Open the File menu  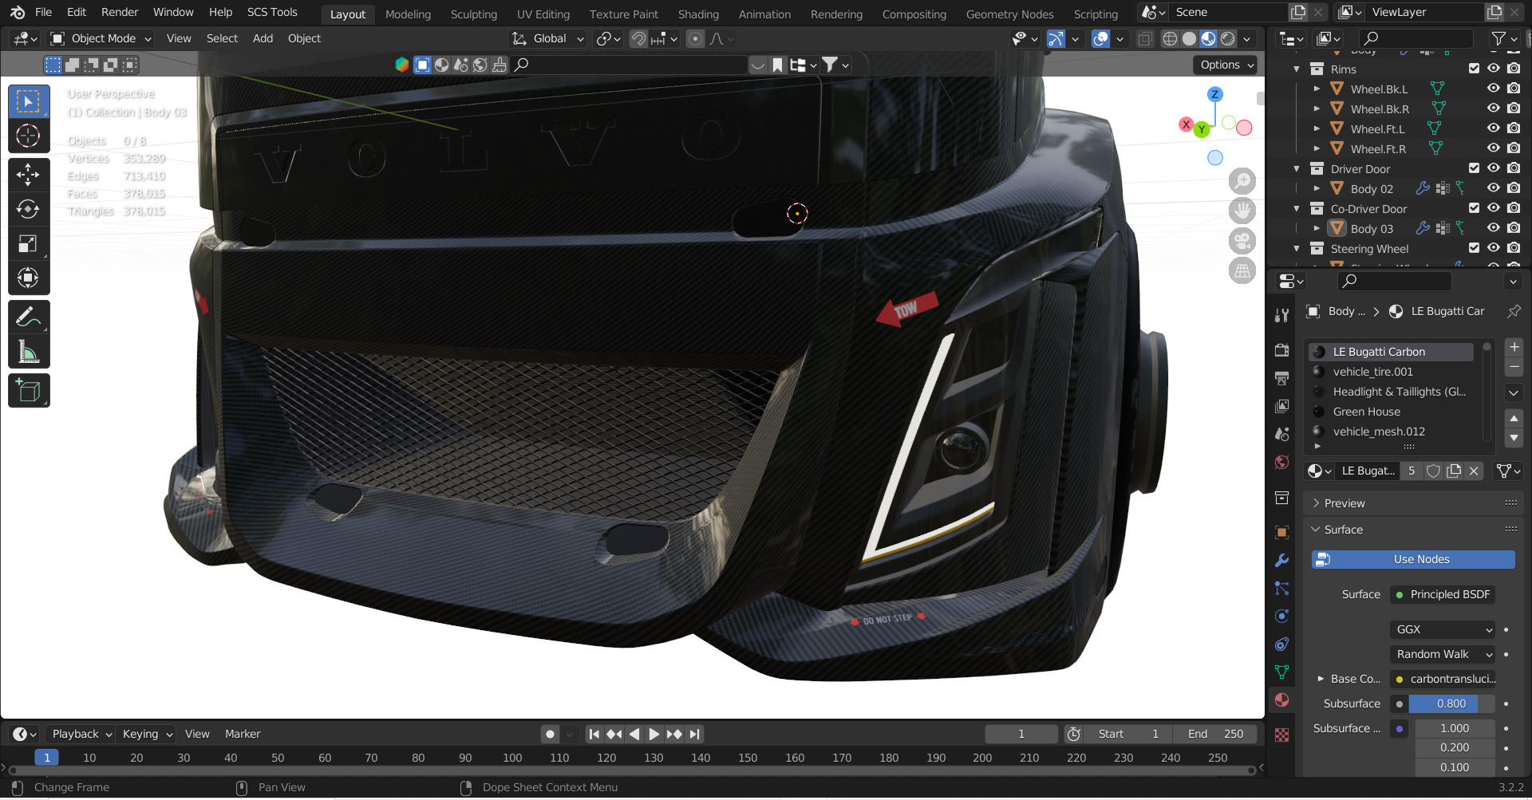tap(44, 12)
